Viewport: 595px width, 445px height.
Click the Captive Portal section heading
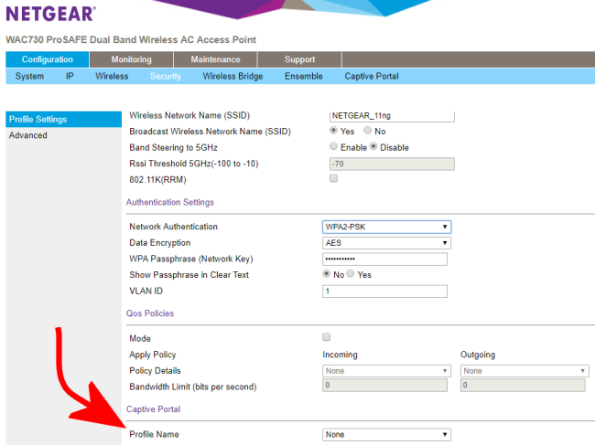[x=153, y=409]
